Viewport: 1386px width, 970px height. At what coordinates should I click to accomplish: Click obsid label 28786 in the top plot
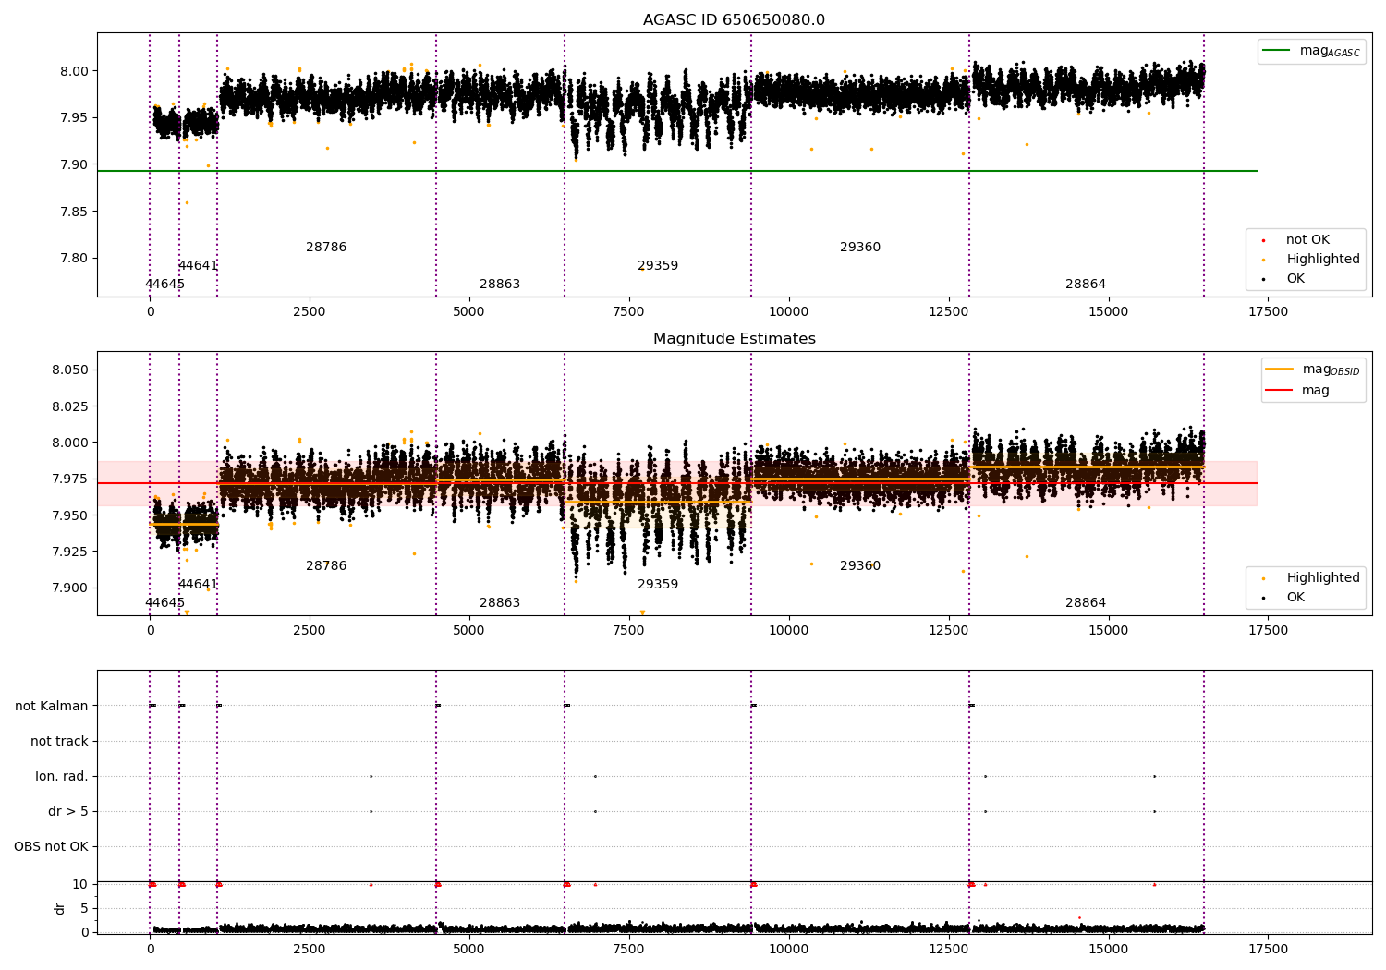coord(326,248)
